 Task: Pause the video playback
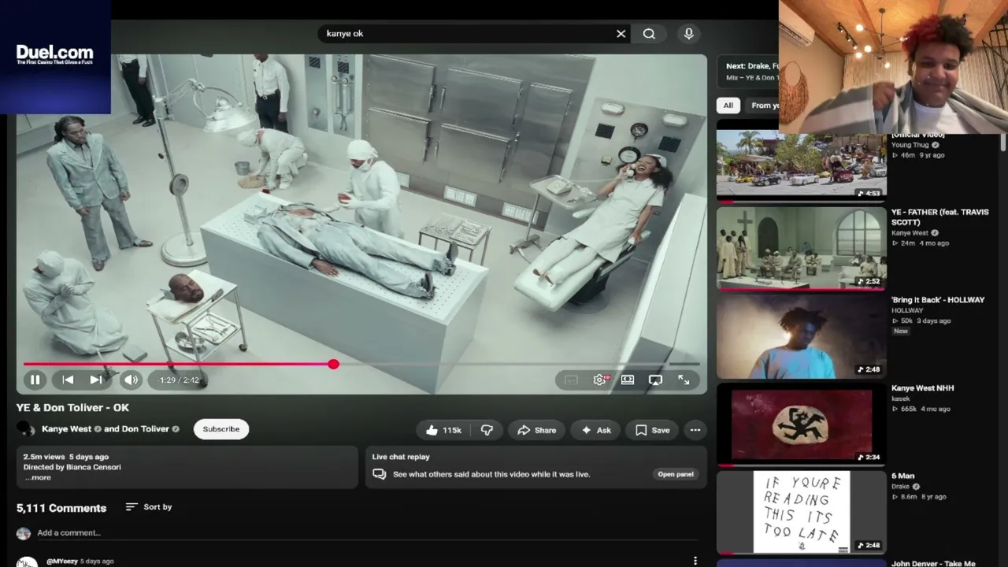pyautogui.click(x=35, y=380)
